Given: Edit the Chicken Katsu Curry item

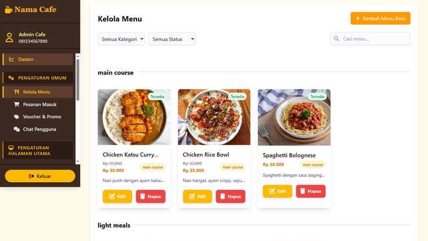Looking at the screenshot, I should click(x=117, y=197).
